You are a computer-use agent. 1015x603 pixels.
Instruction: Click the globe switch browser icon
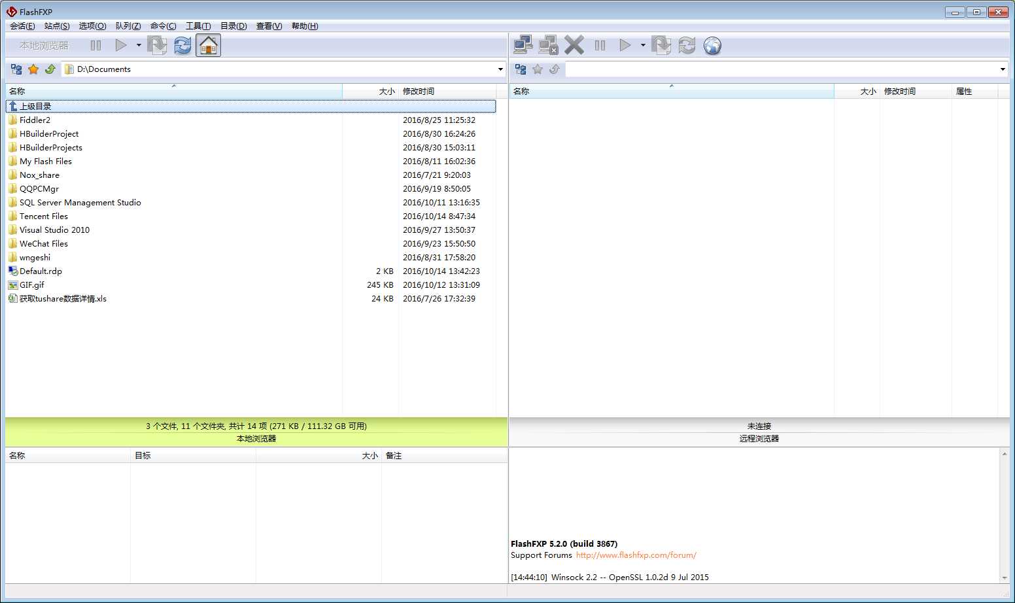712,45
